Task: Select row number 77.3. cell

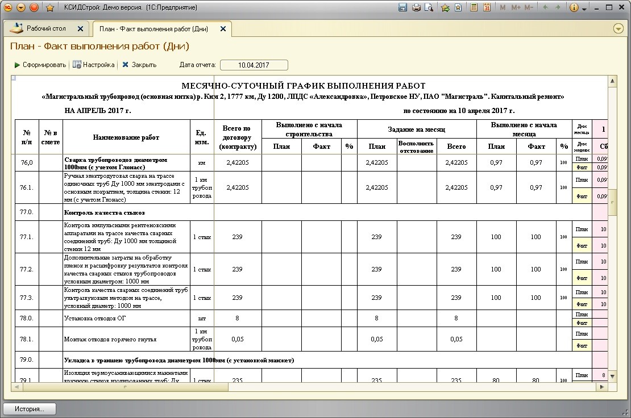Action: pos(27,298)
